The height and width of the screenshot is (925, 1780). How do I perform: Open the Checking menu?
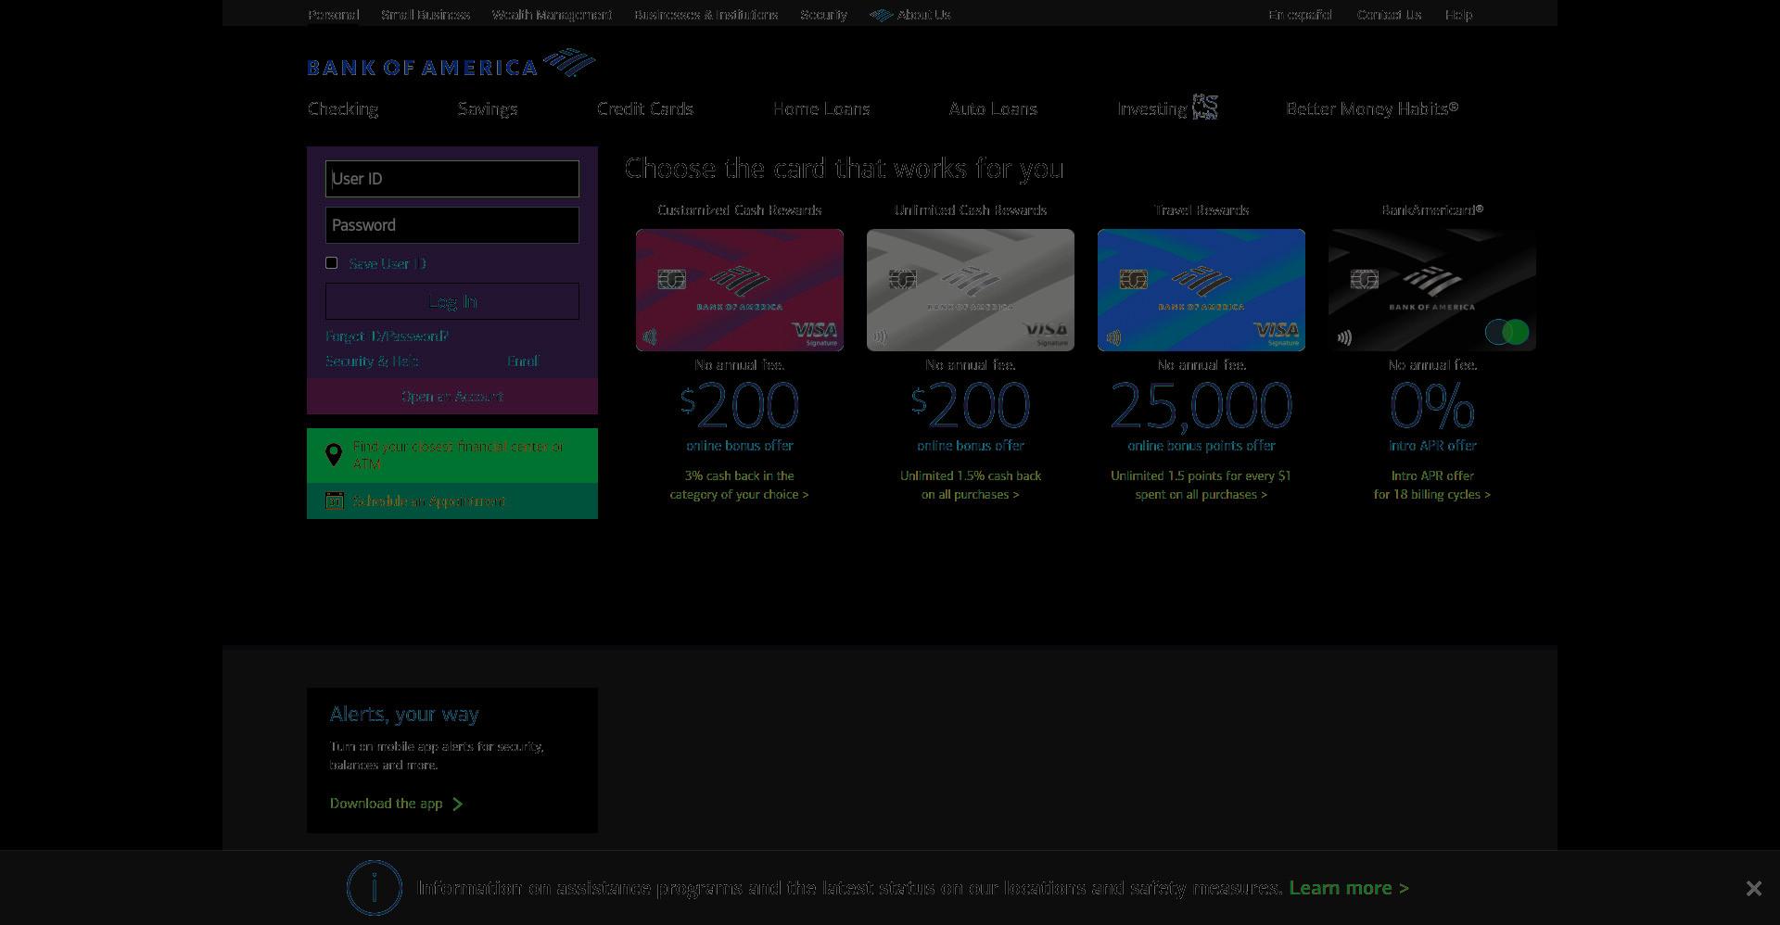tap(343, 108)
